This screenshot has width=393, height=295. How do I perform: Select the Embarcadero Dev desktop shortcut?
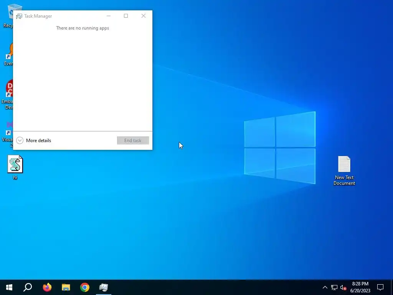tap(8, 95)
